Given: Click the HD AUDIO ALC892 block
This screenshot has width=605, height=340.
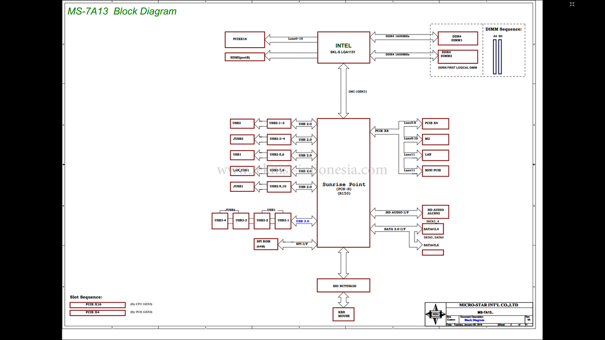Looking at the screenshot, I should tap(435, 212).
